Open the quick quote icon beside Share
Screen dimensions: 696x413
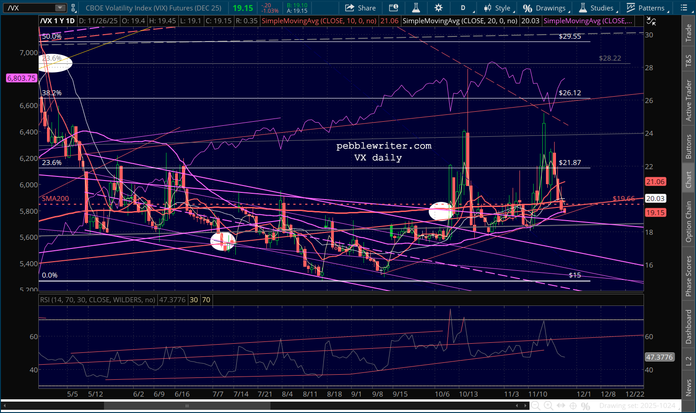click(x=393, y=8)
